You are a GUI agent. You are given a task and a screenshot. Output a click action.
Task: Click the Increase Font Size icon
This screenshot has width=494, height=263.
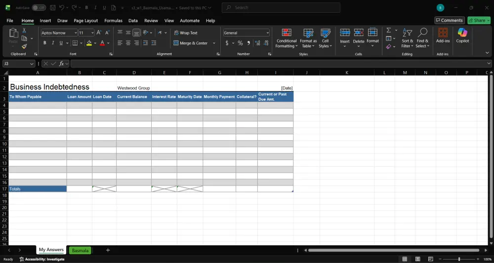coord(99,33)
